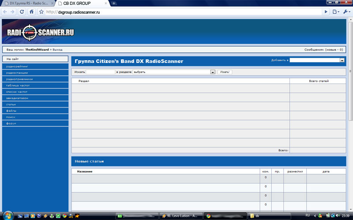353x220 pixels.
Task: Open the 'форум' sidebar menu item
Action: [35, 123]
